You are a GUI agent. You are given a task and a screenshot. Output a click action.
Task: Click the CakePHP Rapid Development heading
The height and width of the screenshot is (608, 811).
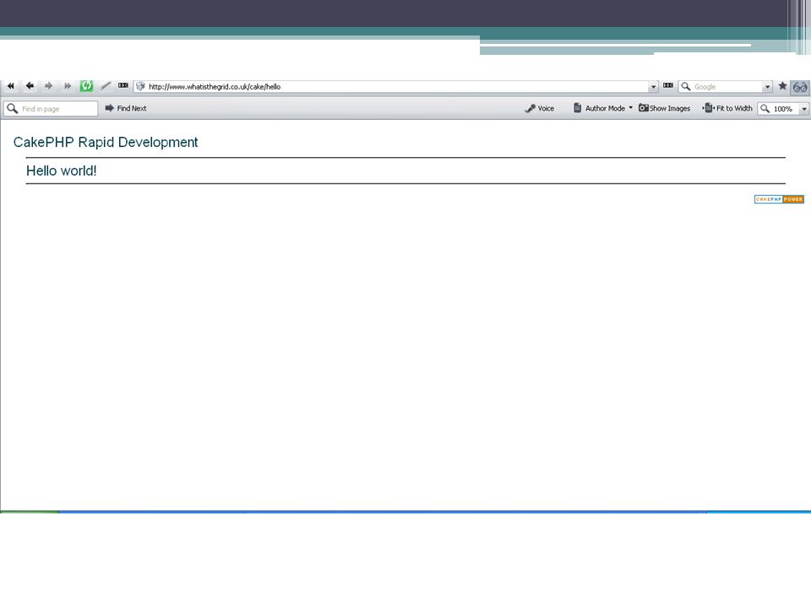pyautogui.click(x=106, y=142)
